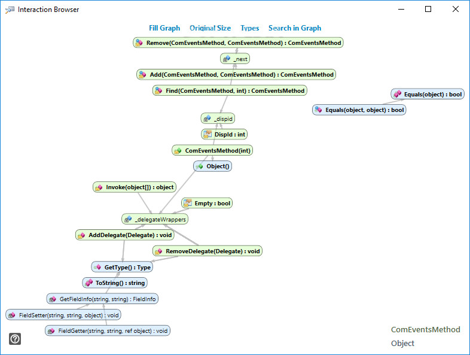Viewport: 470px width, 355px height.
Task: Select the Empty : bool node label
Action: [x=212, y=204]
